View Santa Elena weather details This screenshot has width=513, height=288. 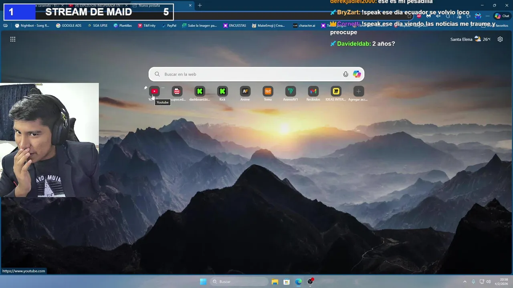471,39
